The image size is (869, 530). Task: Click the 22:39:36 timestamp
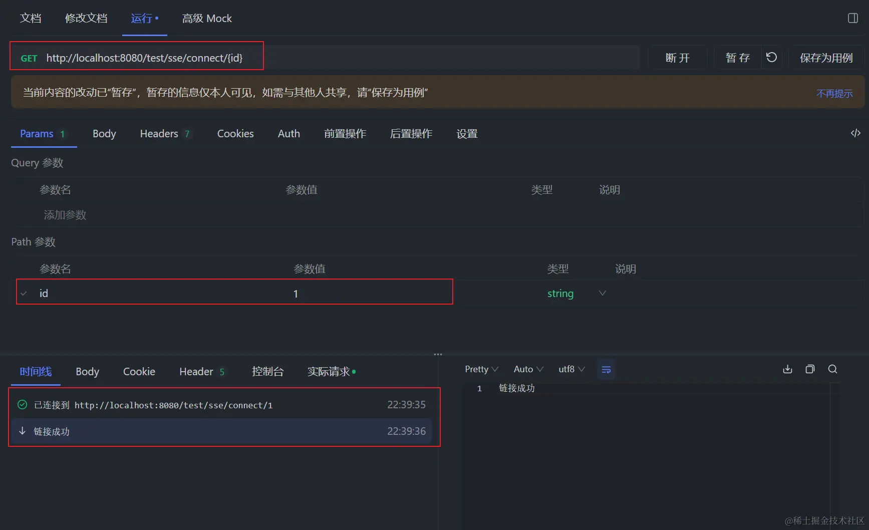(406, 431)
